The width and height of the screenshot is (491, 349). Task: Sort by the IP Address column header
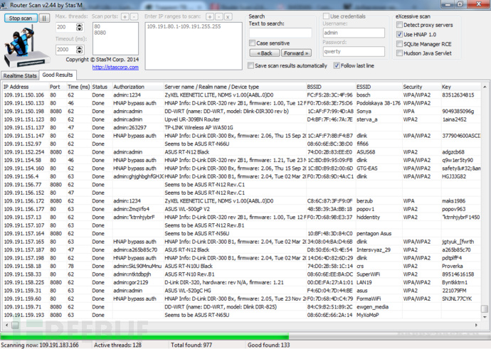pos(25,87)
